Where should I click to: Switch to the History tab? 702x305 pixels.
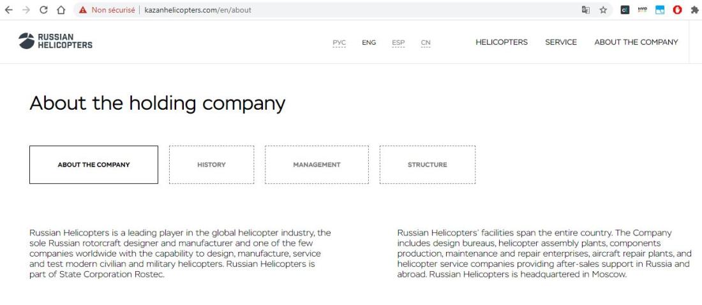(x=211, y=165)
